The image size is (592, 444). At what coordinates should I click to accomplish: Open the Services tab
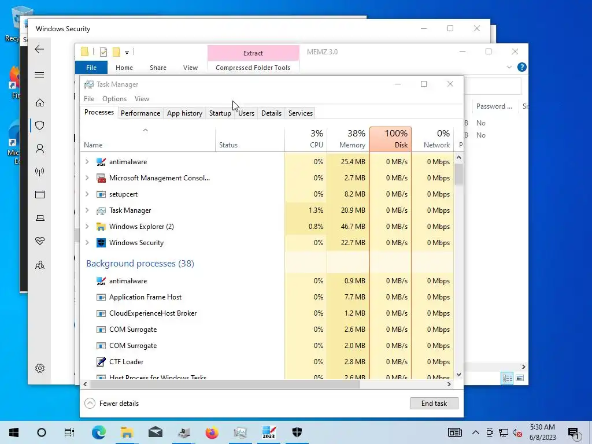point(301,113)
